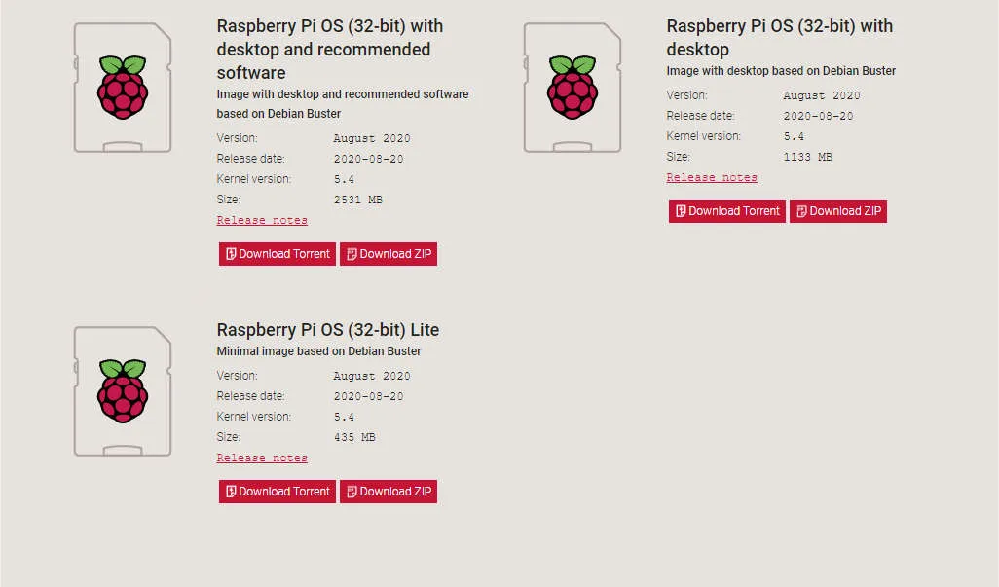Download Torrent for Raspberry Pi OS Lite
The width and height of the screenshot is (999, 587).
pos(277,492)
